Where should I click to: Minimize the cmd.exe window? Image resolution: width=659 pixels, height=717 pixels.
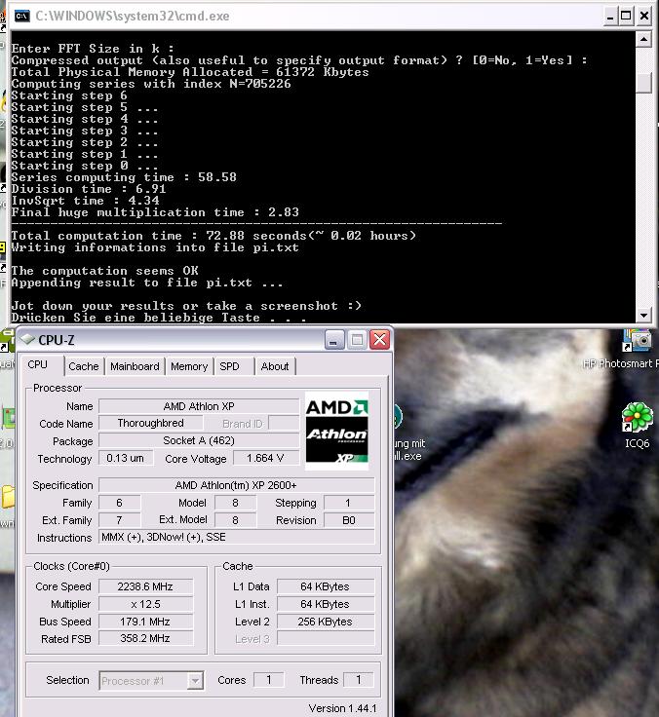[610, 17]
